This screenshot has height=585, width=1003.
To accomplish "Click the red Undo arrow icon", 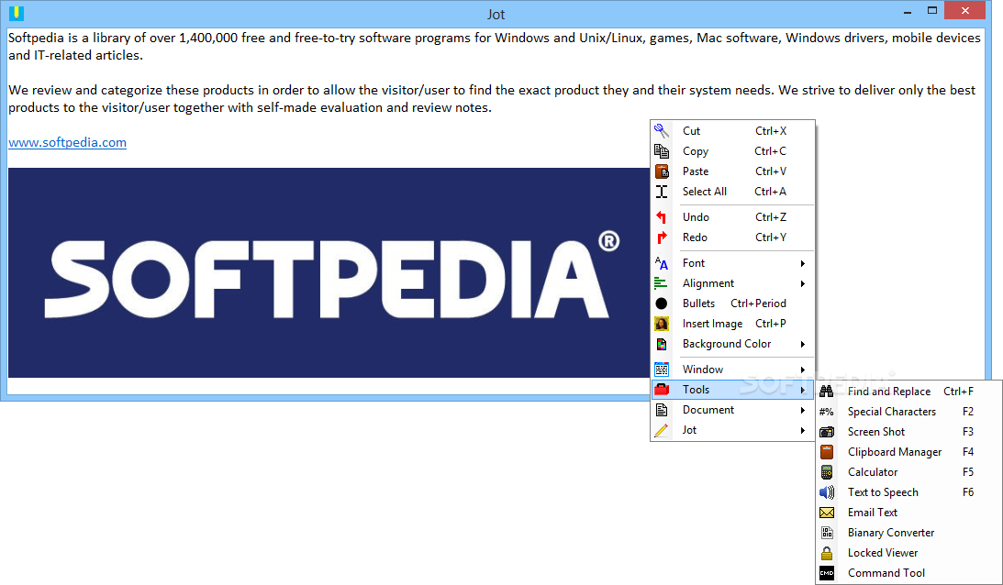I will 662,217.
